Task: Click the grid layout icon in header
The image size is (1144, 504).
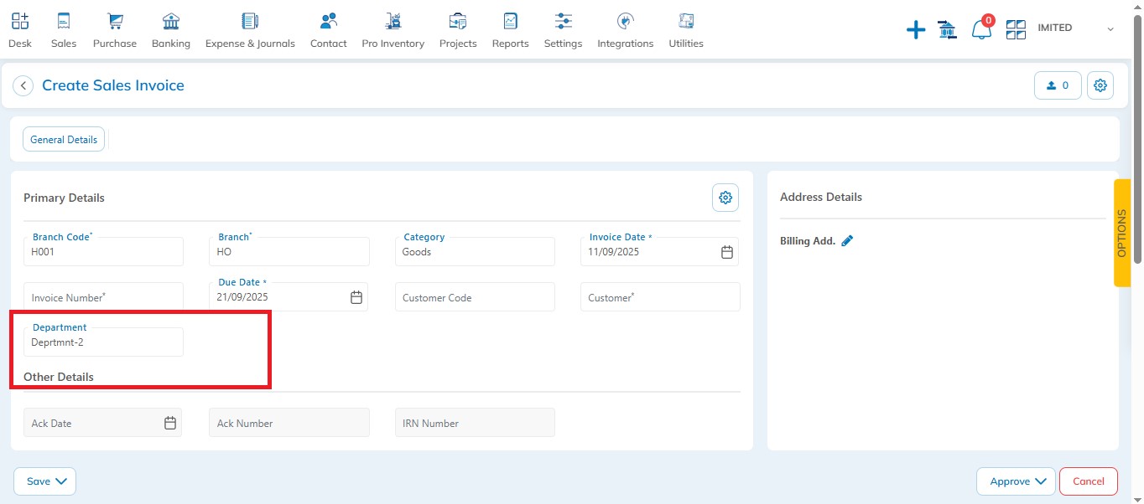Action: [1016, 30]
